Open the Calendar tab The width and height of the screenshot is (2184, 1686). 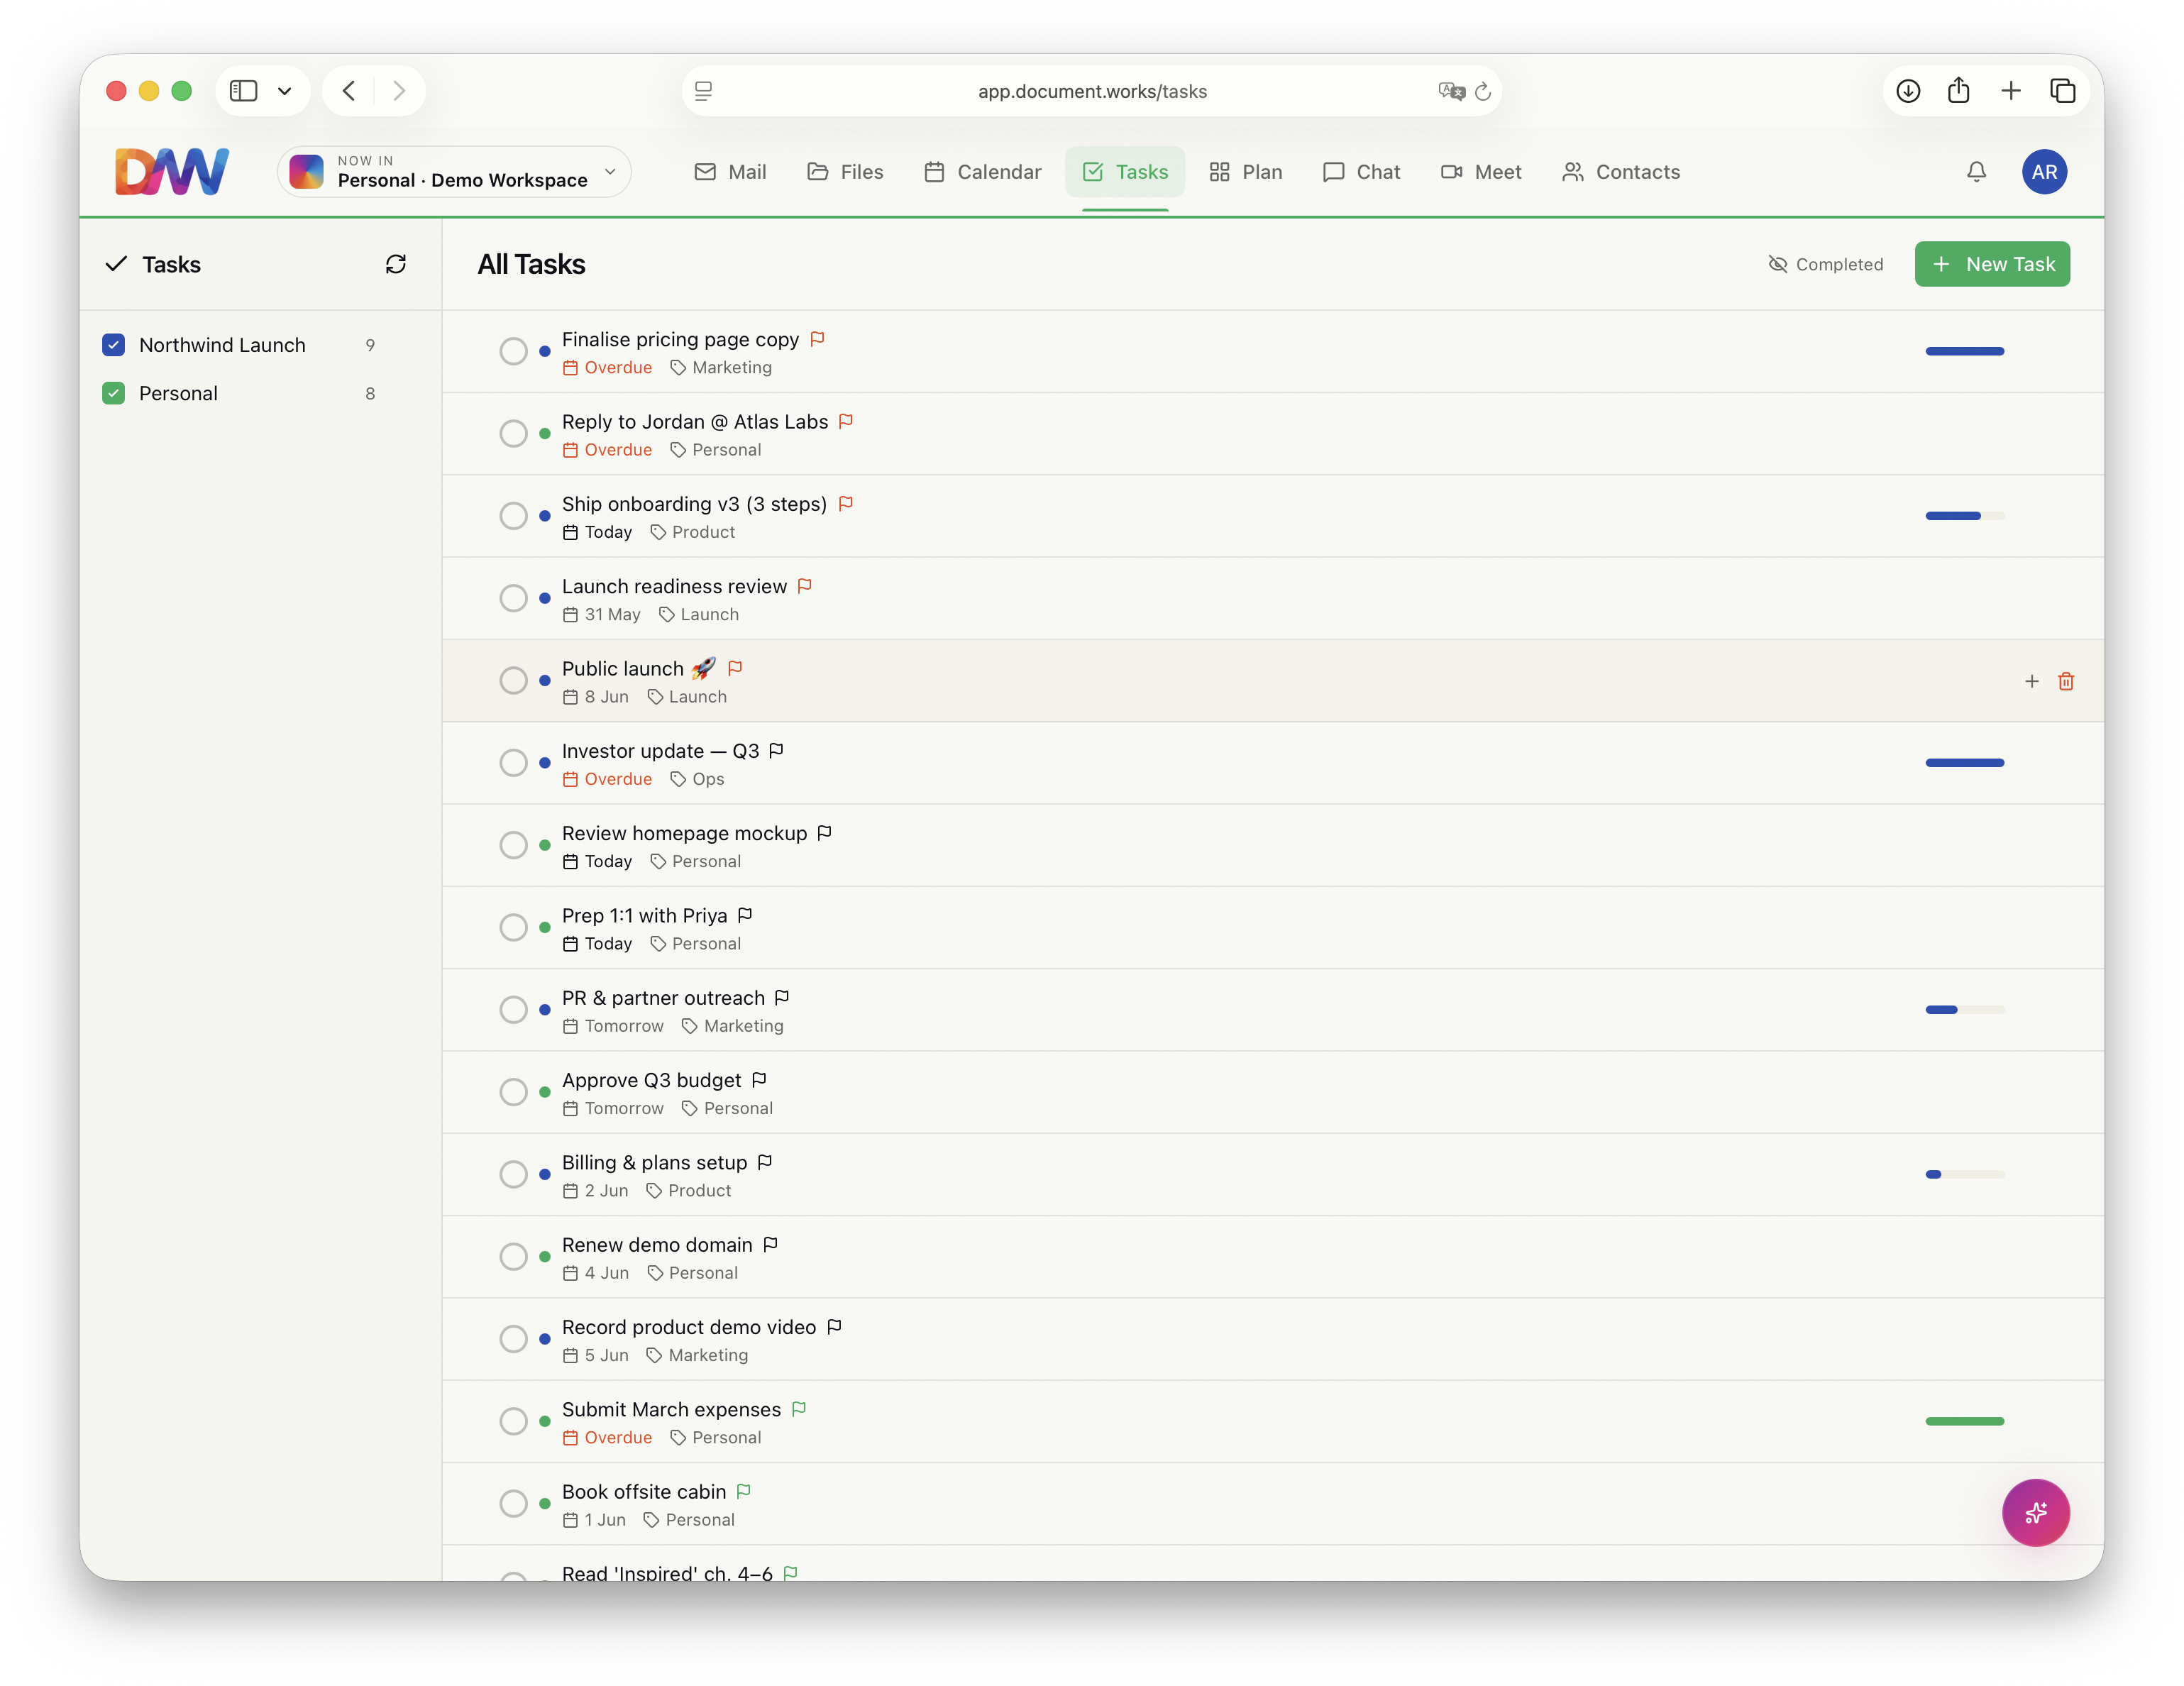click(x=982, y=172)
